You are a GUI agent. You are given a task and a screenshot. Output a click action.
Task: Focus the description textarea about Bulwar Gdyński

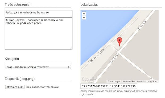(x=39, y=34)
